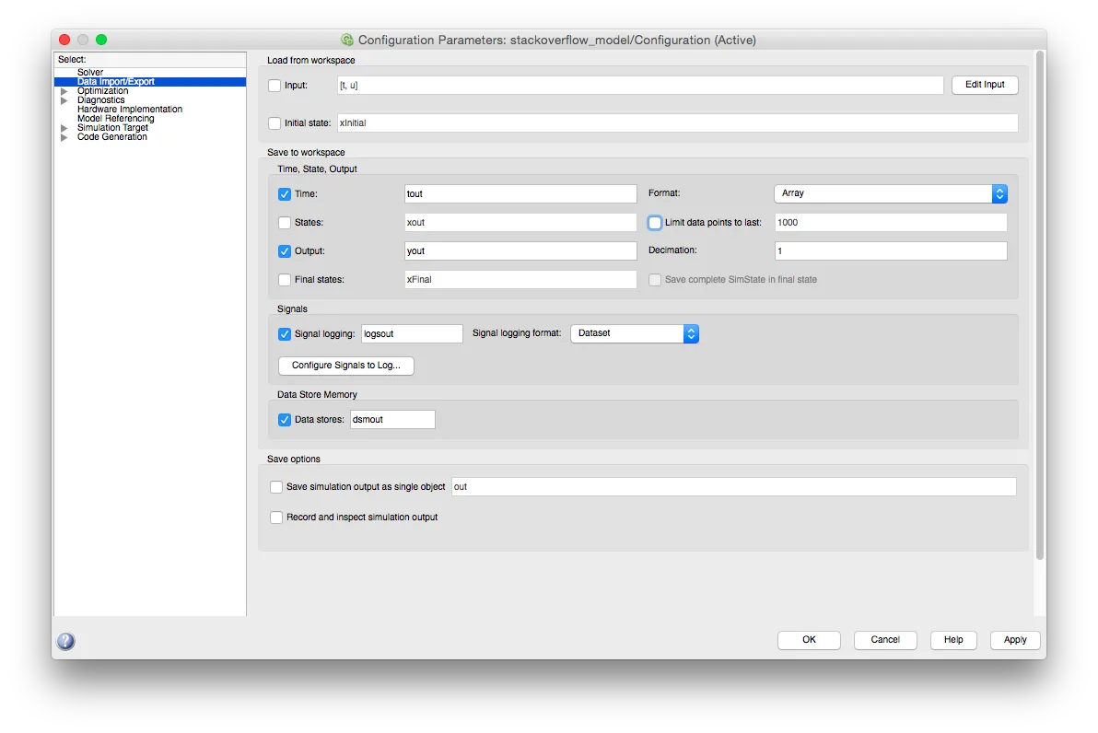The width and height of the screenshot is (1098, 733).
Task: Select Diagnostics category
Action: [x=100, y=100]
